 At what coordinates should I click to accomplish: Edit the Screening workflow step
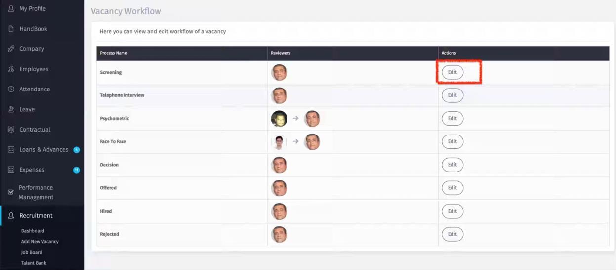452,72
